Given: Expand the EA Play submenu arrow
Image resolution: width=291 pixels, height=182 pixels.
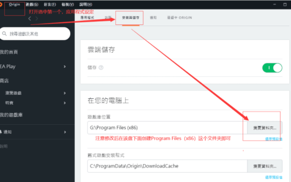Looking at the screenshot, I should (x=64, y=66).
